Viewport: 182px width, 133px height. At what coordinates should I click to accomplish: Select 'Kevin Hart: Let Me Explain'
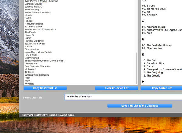(38, 52)
